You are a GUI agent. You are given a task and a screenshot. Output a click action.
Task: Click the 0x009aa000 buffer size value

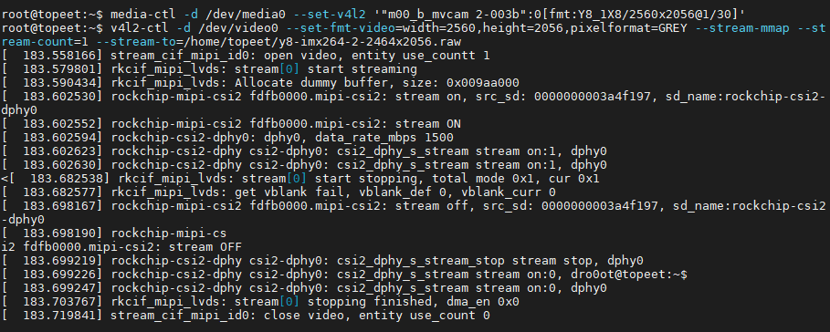(x=482, y=83)
